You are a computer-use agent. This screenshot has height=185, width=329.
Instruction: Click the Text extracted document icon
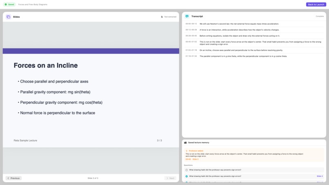162,17
